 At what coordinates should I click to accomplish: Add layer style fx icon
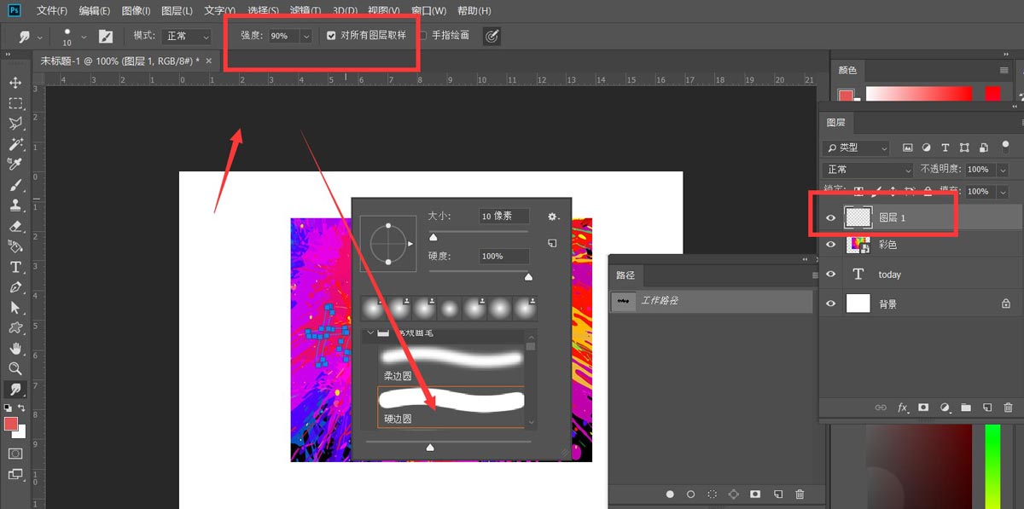(902, 408)
